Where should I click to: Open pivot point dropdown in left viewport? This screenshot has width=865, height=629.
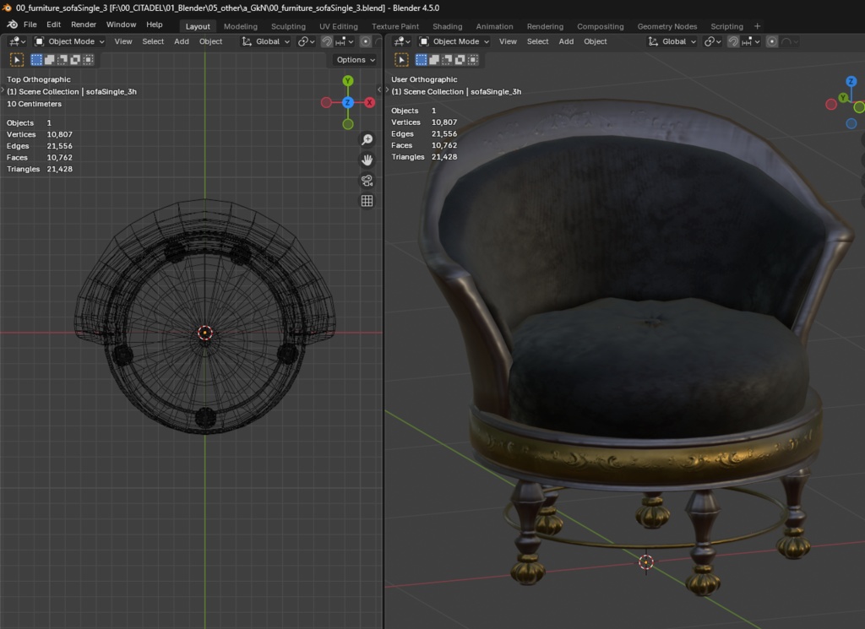click(x=306, y=41)
